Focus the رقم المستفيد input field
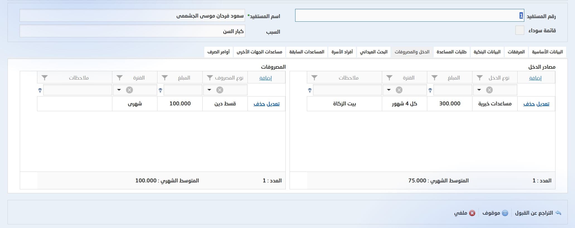This screenshot has width=575, height=228. [409, 16]
